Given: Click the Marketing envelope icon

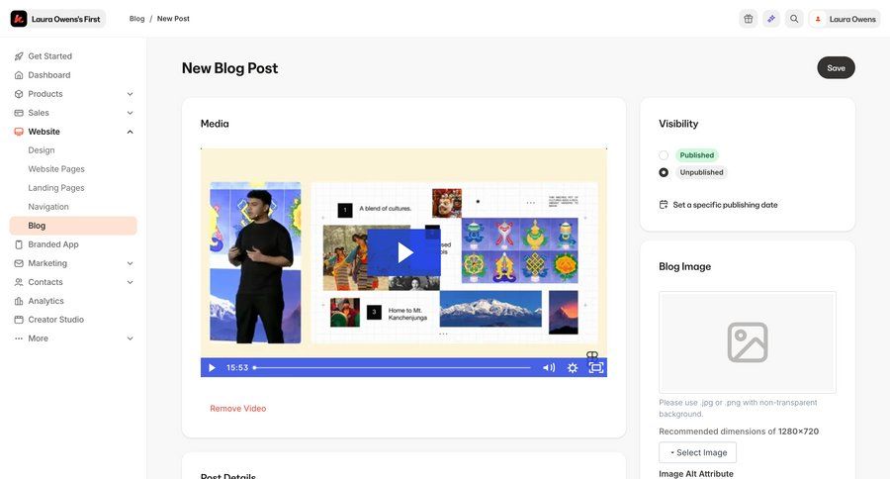Looking at the screenshot, I should tap(19, 263).
